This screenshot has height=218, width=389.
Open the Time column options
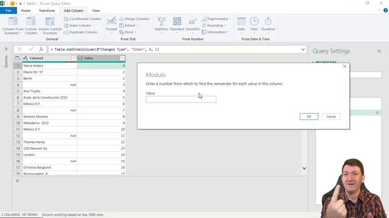(x=254, y=25)
